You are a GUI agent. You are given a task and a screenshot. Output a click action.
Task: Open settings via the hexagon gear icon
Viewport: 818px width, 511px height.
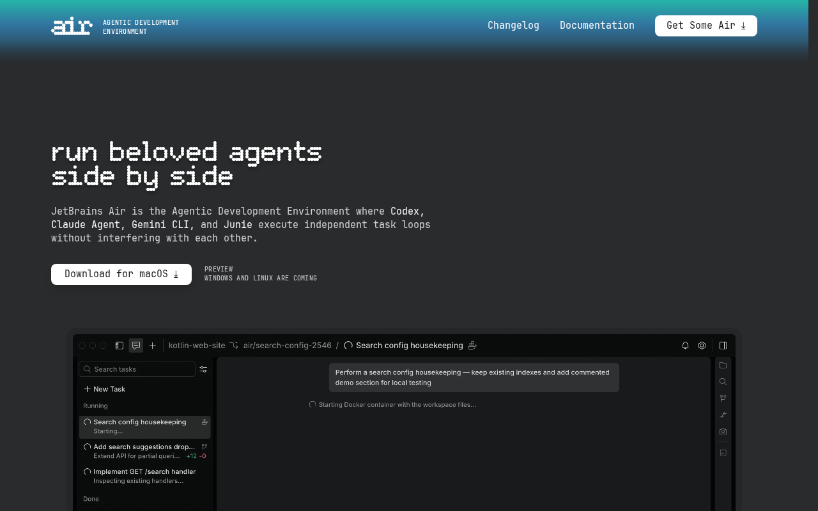702,346
